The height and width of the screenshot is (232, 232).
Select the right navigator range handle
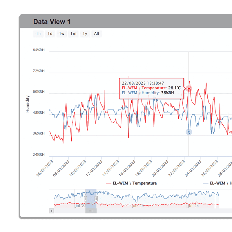tap(96, 199)
